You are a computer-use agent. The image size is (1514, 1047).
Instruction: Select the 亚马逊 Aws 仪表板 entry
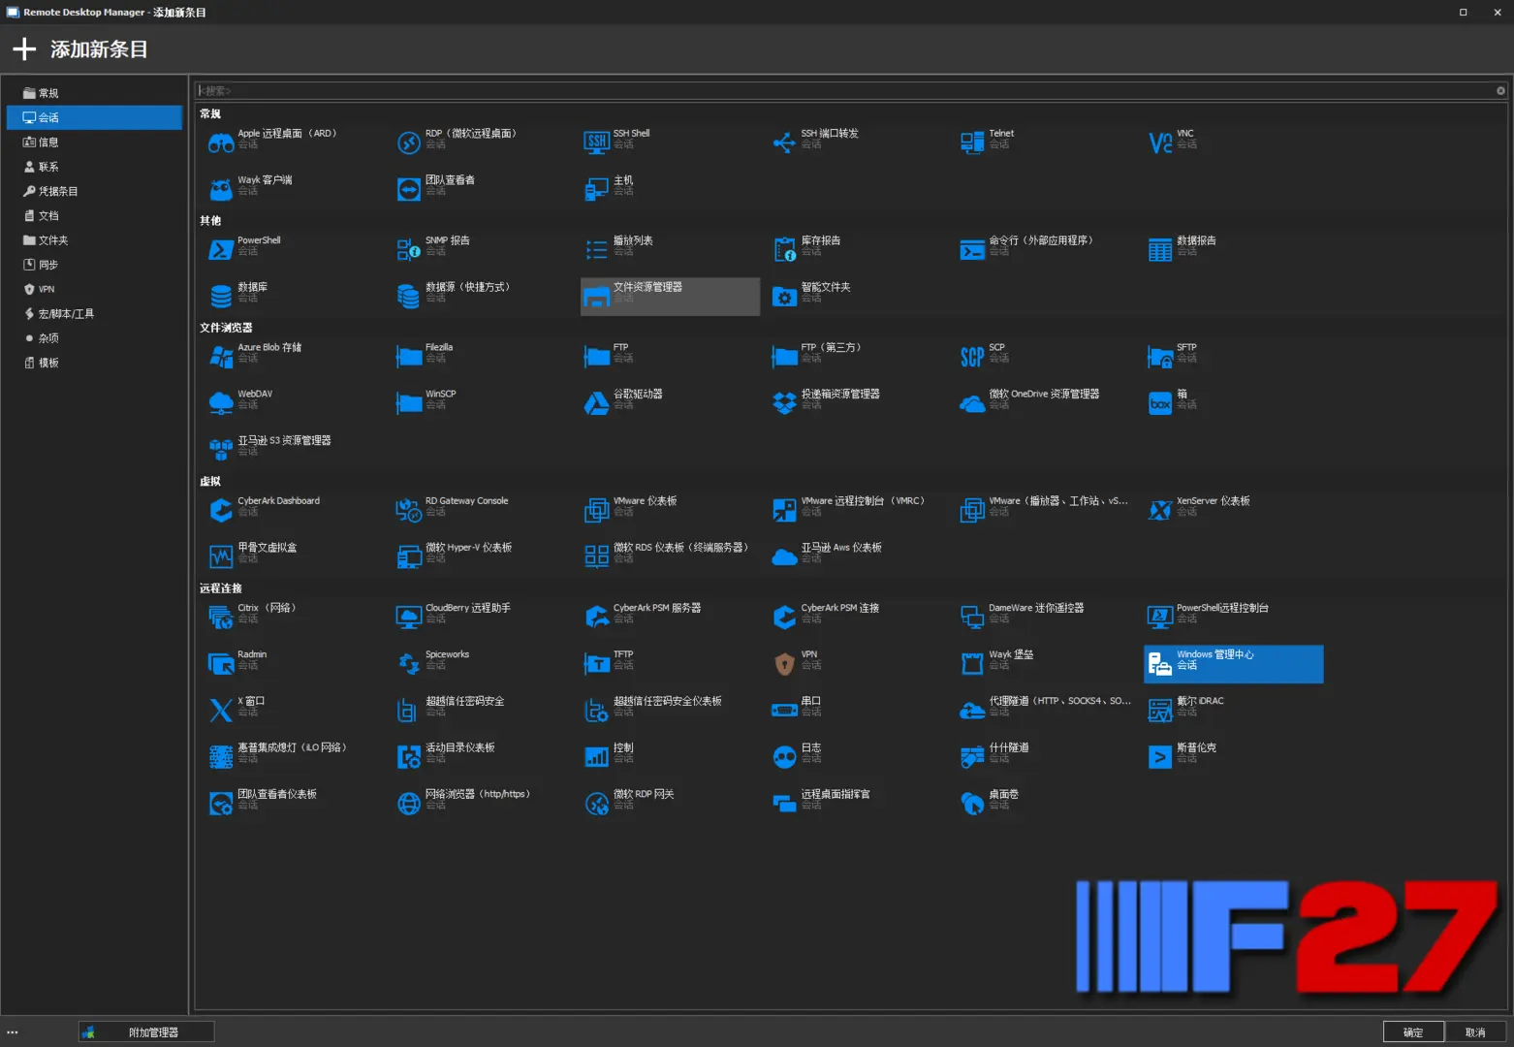pyautogui.click(x=859, y=556)
